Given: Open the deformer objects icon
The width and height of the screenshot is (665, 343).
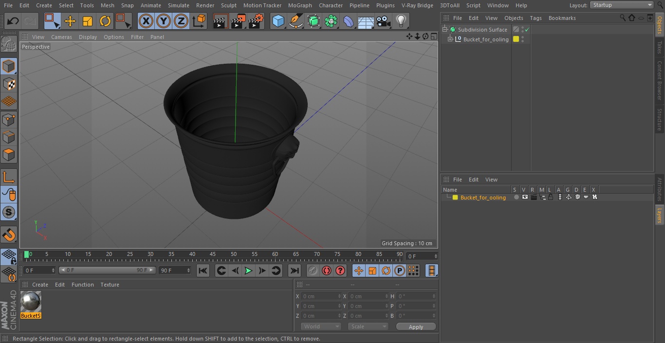Looking at the screenshot, I should tap(349, 21).
